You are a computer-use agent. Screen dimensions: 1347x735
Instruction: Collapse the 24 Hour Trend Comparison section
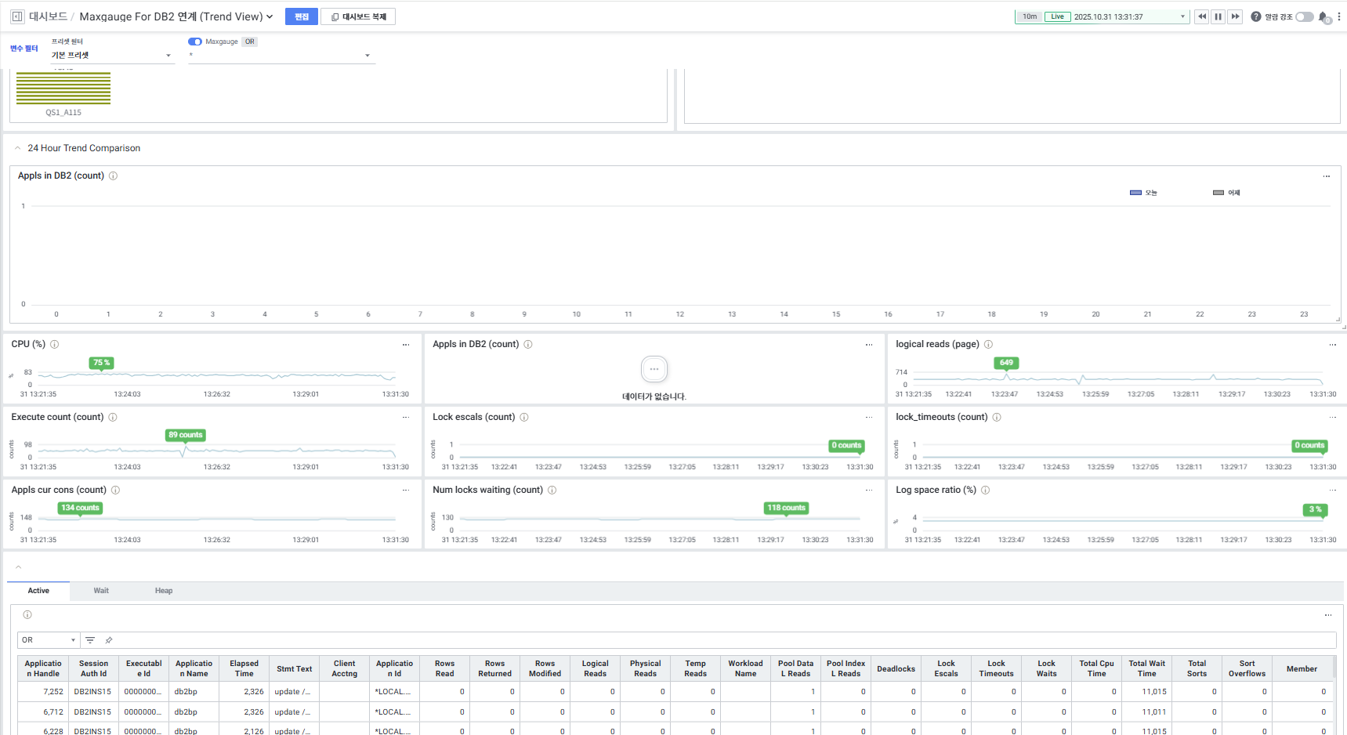(18, 148)
